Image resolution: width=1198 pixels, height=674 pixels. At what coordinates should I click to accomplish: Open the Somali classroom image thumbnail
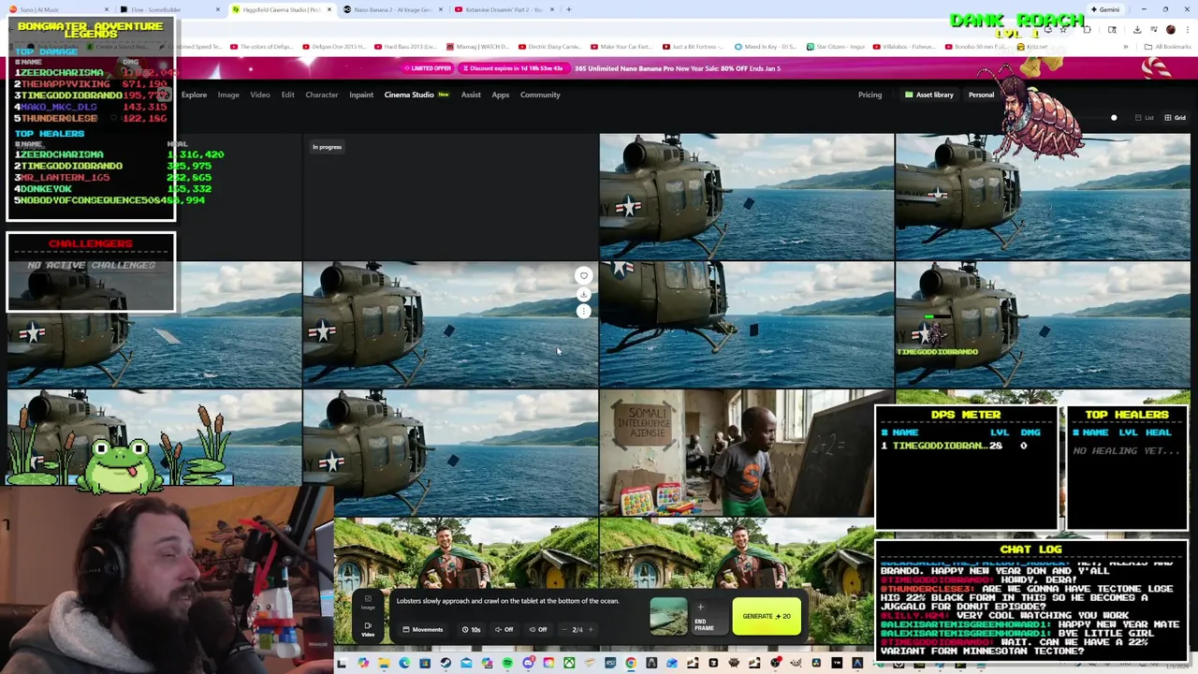746,453
